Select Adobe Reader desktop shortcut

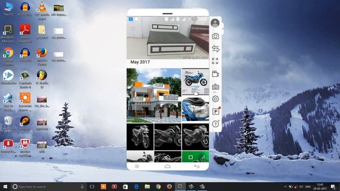tap(25, 33)
